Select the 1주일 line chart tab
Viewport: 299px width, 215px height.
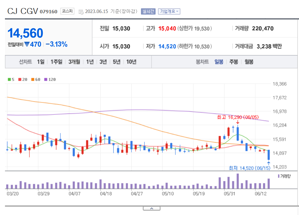click(x=56, y=62)
